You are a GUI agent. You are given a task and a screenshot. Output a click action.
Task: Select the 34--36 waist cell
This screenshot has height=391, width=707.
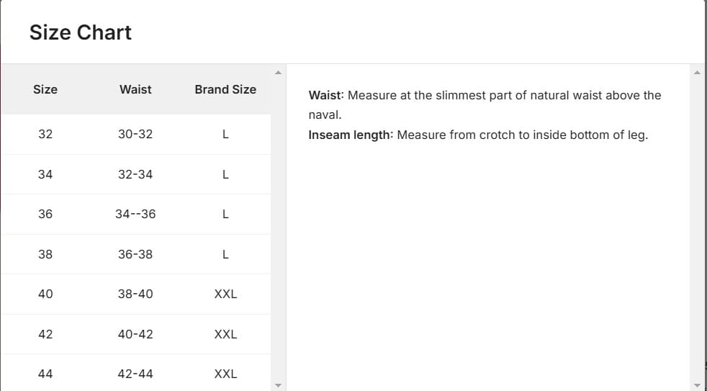[135, 214]
